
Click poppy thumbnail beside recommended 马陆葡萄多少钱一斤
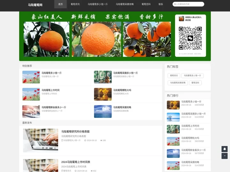pos(31,77)
